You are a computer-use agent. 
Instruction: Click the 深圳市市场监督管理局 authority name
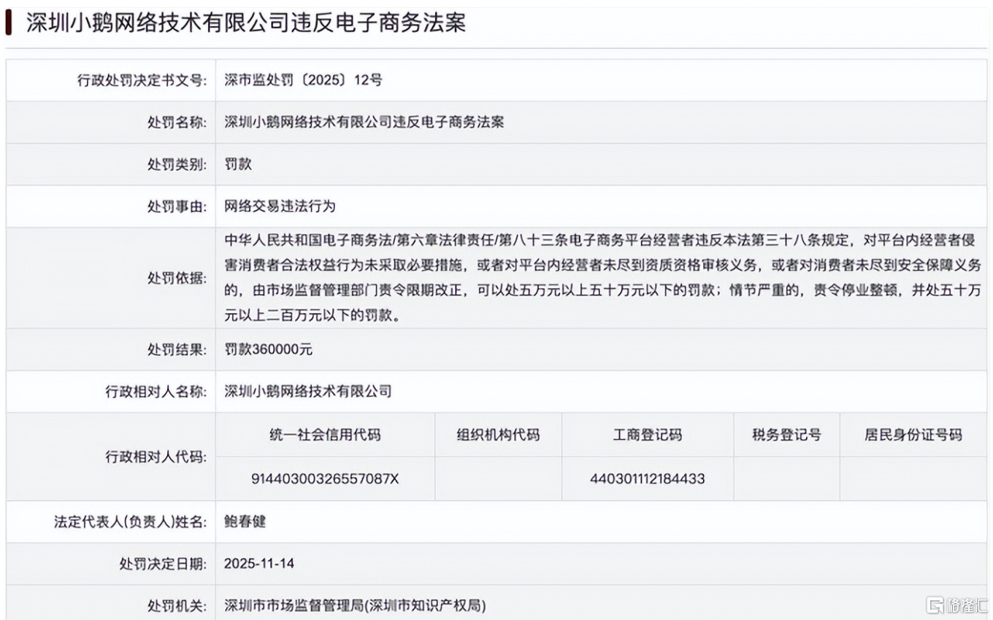(x=355, y=605)
